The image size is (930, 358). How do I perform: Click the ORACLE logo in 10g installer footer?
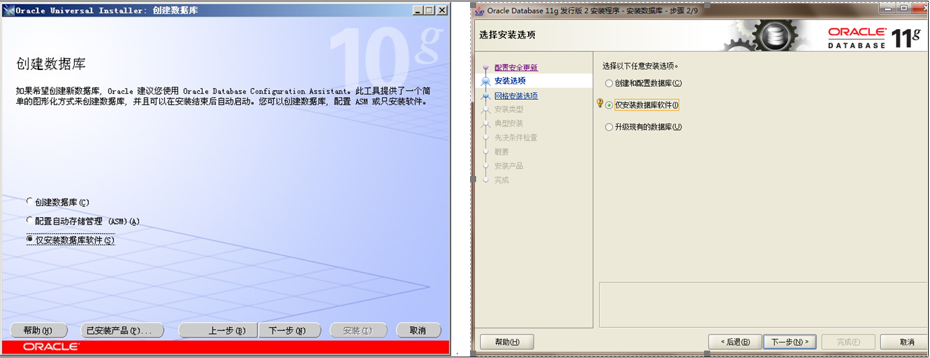[51, 347]
